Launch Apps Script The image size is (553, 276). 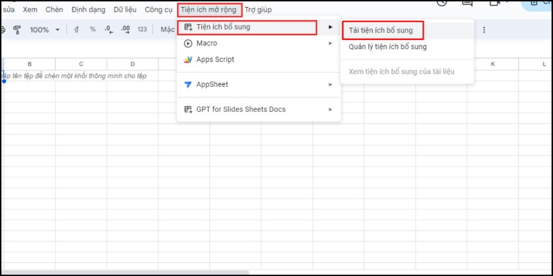(x=259, y=59)
